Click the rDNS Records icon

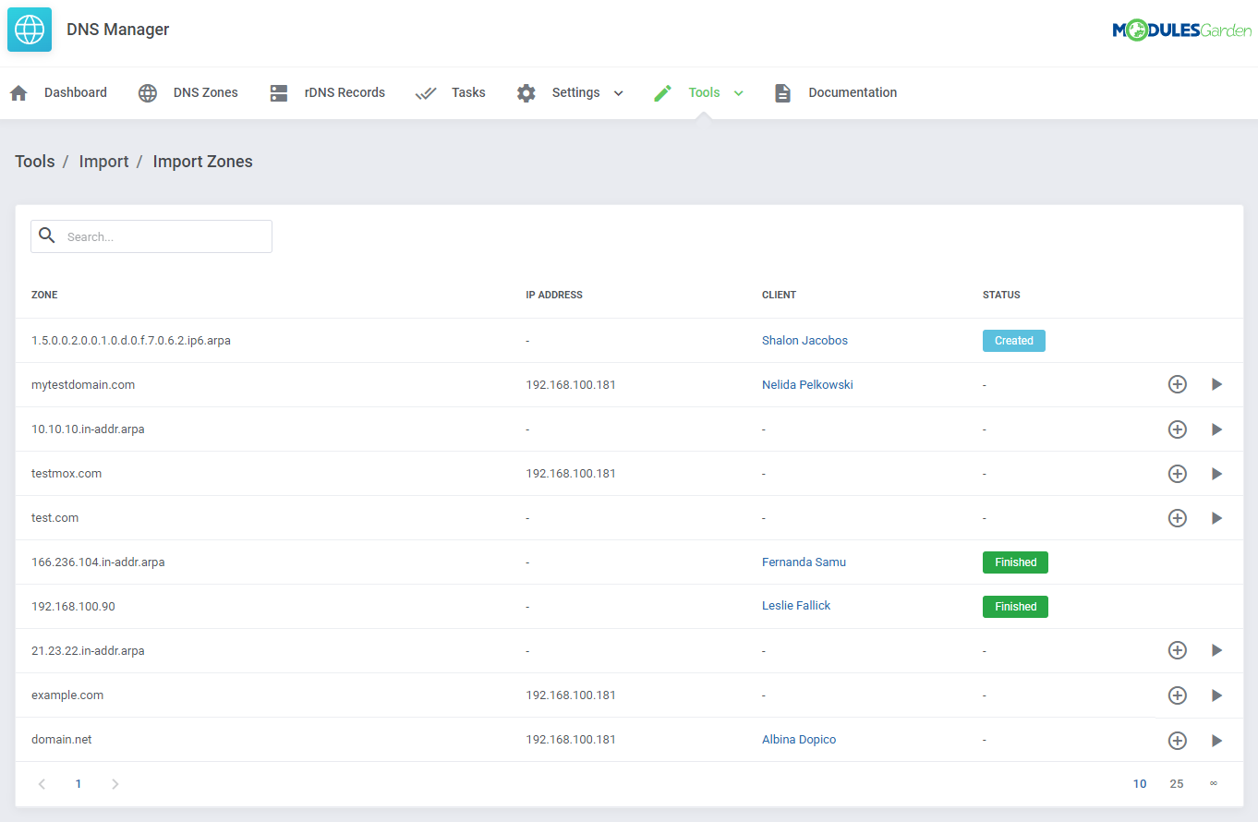[x=278, y=92]
